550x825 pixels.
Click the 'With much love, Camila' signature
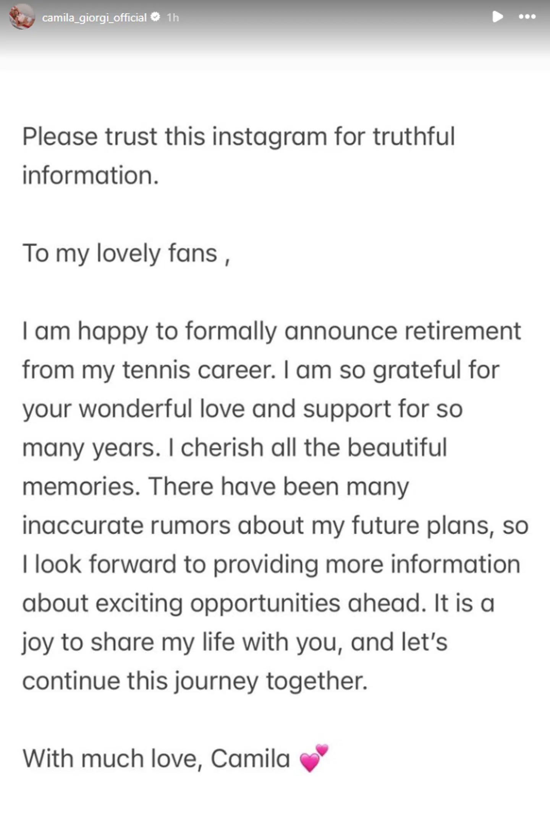pyautogui.click(x=156, y=758)
